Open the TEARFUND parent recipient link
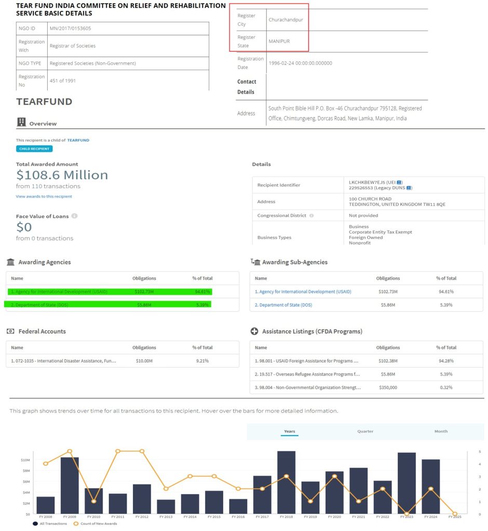This screenshot has height=531, width=488. tap(78, 140)
